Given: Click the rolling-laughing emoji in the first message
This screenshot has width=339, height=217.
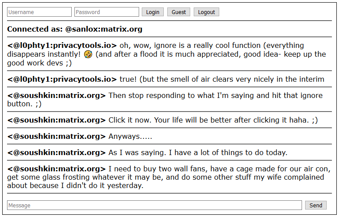Looking at the screenshot, I should (88, 54).
